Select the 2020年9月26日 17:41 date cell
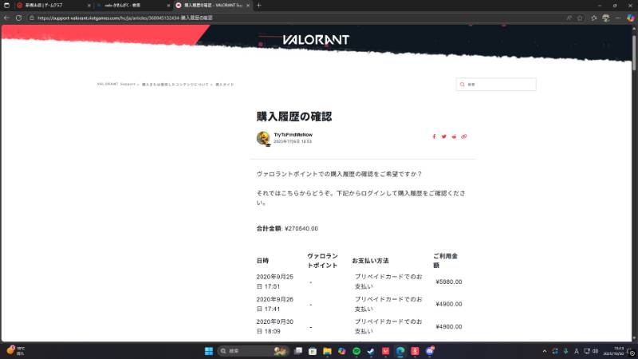 click(274, 304)
